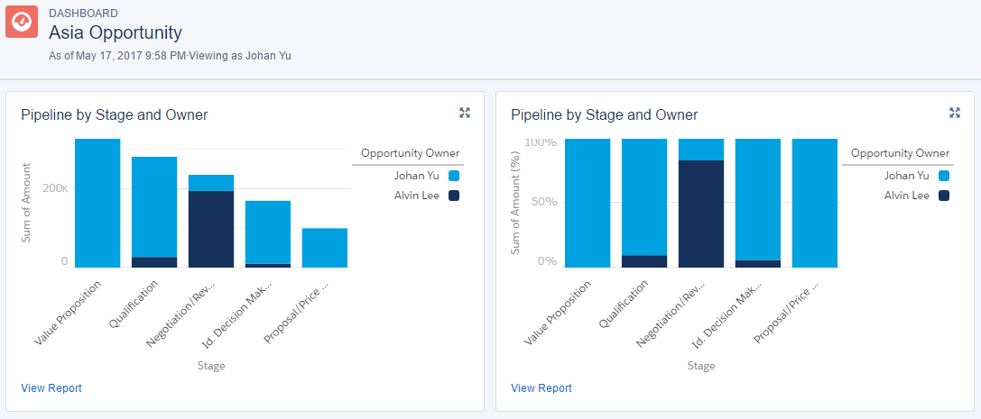981x419 pixels.
Task: Select Value Proposition bar in percentage chart
Action: (588, 203)
